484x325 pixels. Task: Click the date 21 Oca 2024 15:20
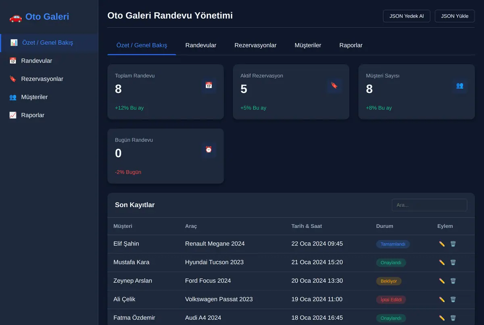[x=317, y=262]
